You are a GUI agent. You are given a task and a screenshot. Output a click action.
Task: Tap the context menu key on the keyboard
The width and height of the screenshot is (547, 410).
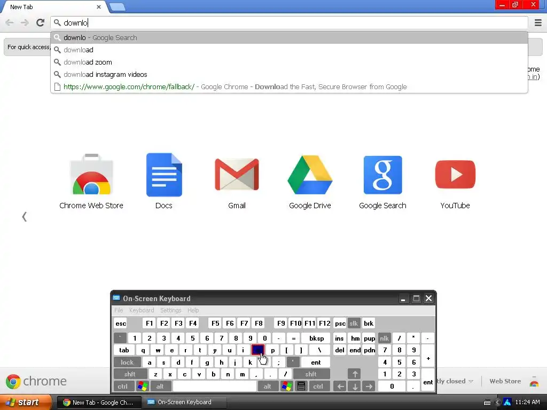click(301, 387)
